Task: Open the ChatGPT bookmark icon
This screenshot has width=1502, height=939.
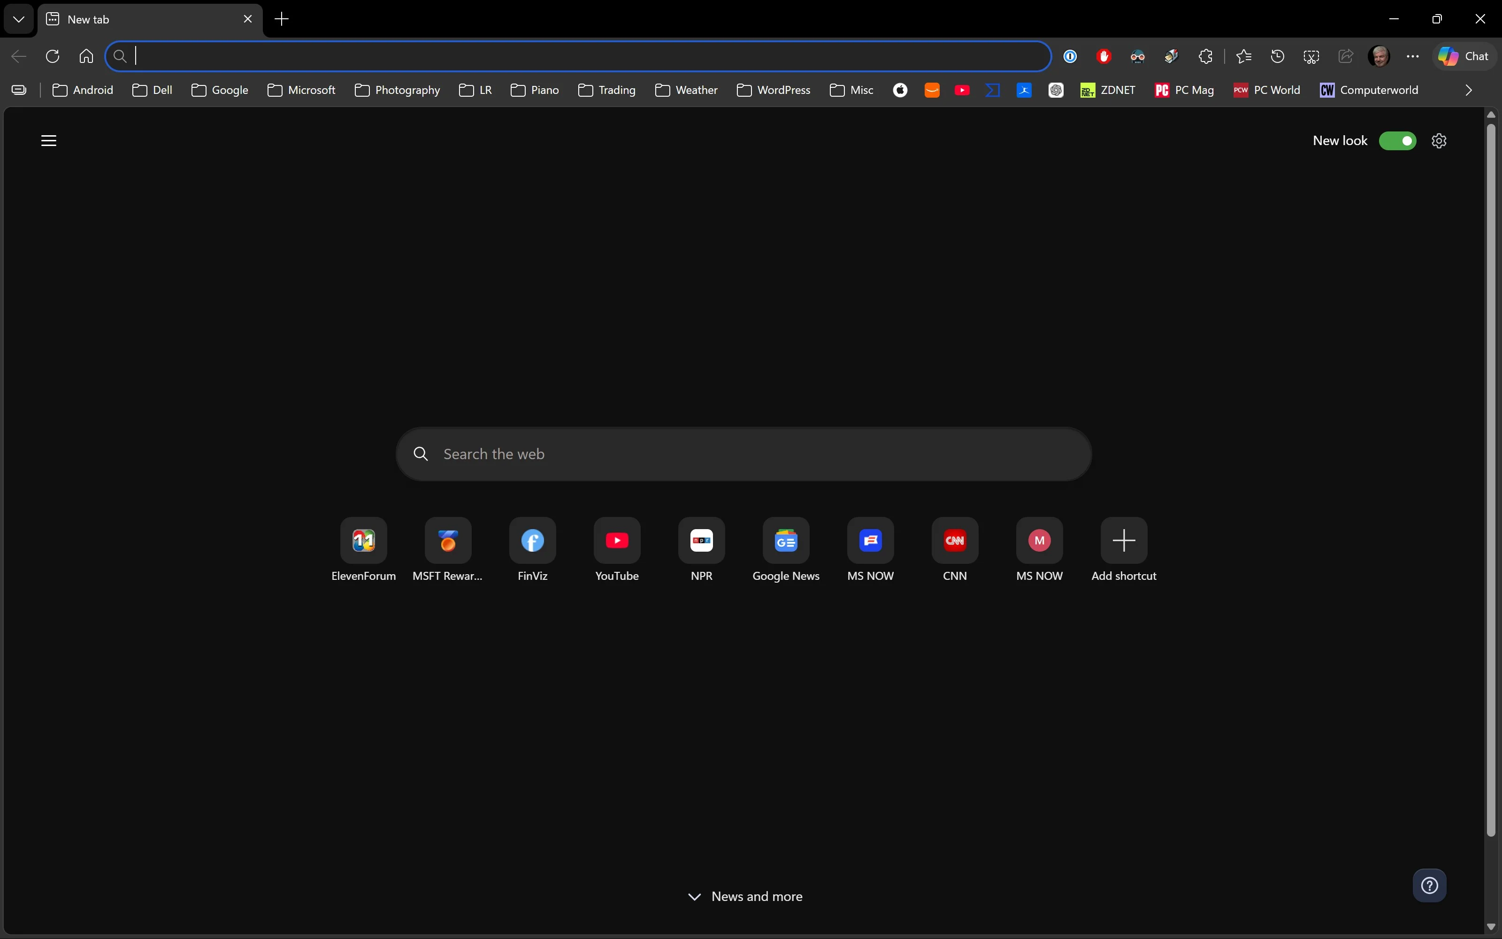Action: click(1056, 90)
